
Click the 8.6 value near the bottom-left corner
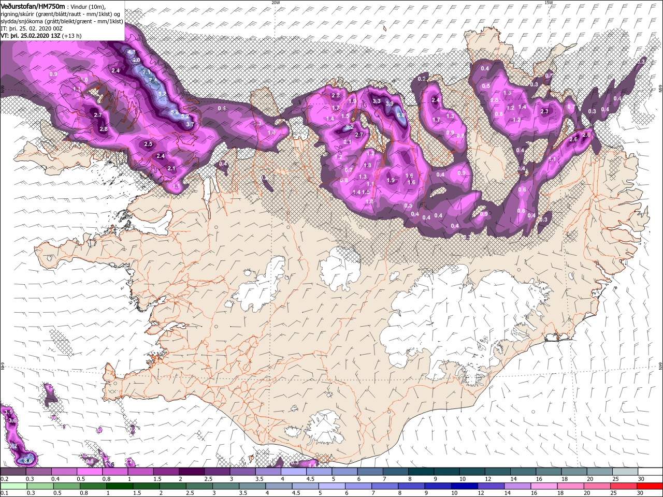28,460
